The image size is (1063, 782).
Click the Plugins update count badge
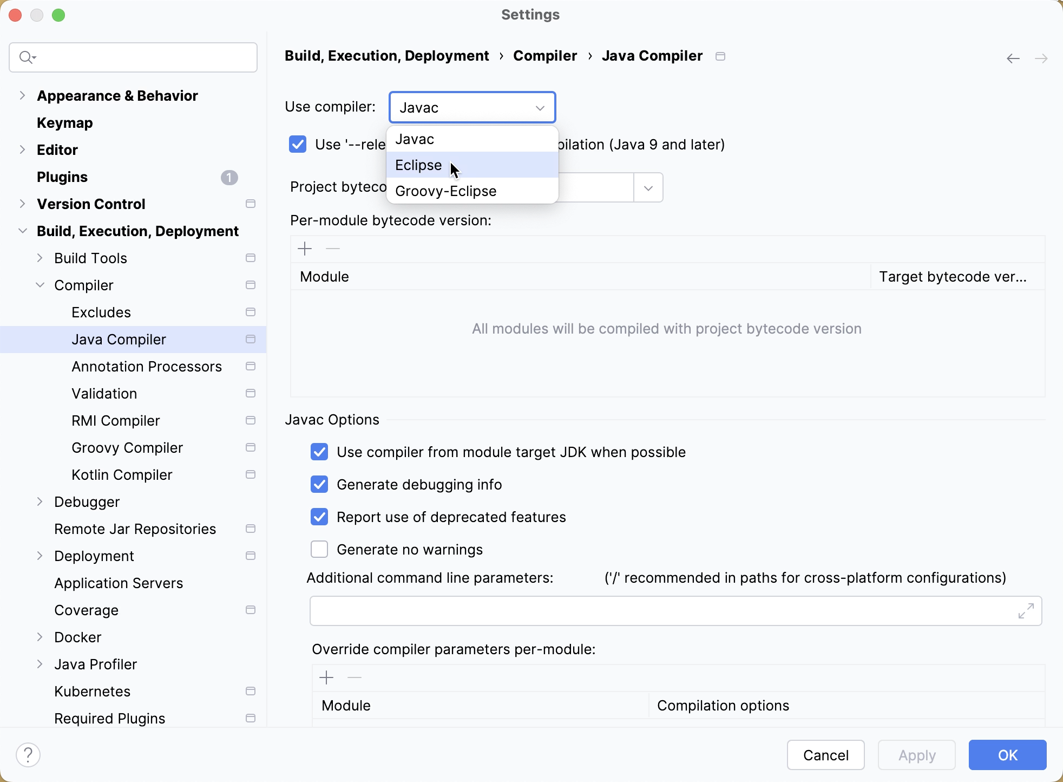pyautogui.click(x=229, y=177)
